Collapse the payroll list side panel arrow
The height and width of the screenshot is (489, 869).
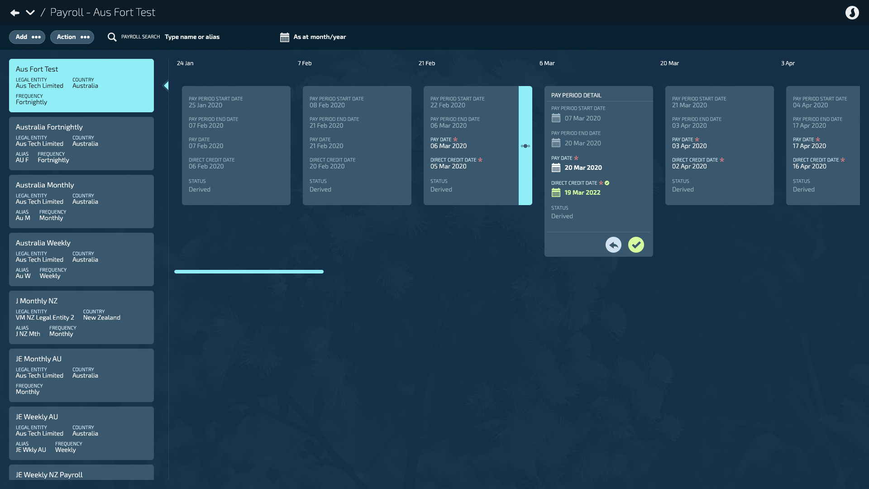[x=166, y=86]
